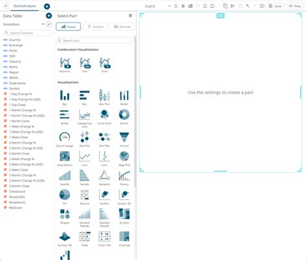The image size is (307, 260).
Task: Choose the Pie chart visualization
Action: pyautogui.click(x=65, y=197)
